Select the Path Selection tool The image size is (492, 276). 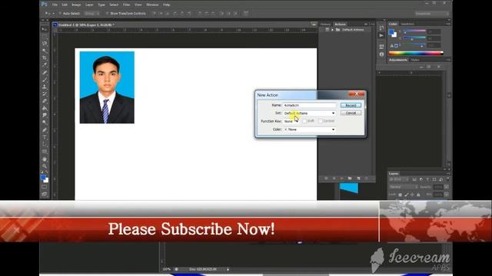[45, 144]
